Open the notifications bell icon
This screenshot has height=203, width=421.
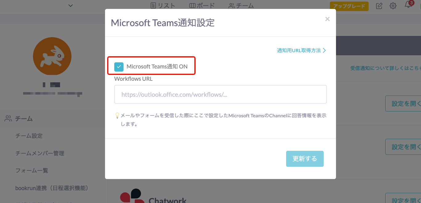point(408,5)
